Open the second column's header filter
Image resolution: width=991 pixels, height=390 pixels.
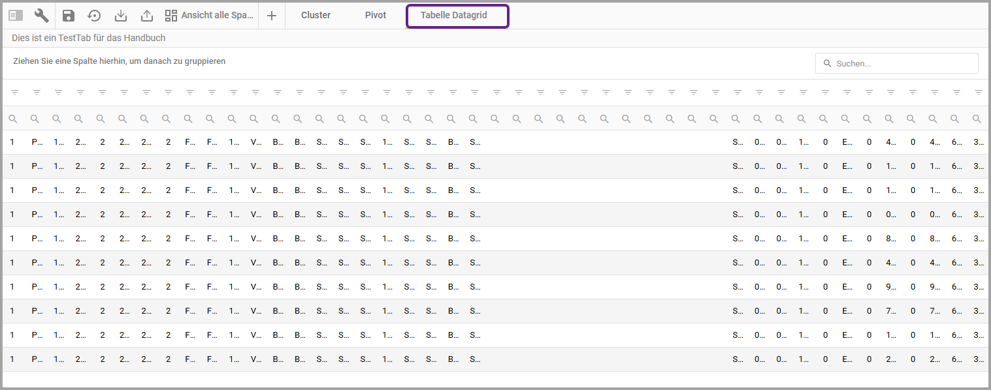pyautogui.click(x=37, y=93)
